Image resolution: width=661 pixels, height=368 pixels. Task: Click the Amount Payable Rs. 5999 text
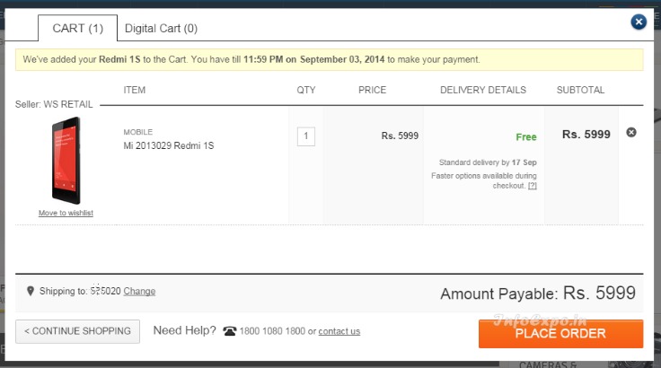pos(538,293)
